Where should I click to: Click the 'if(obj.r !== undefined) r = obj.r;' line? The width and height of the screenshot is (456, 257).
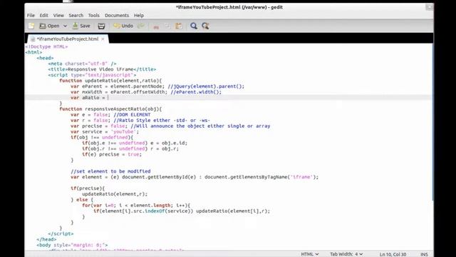(130, 148)
